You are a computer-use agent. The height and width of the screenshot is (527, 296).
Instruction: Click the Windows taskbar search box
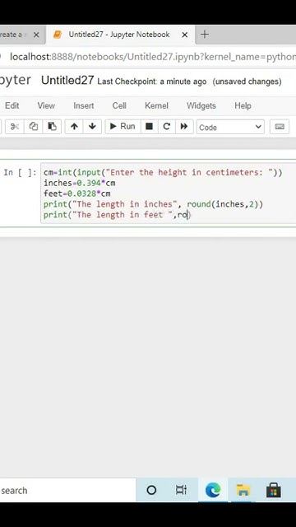click(67, 491)
